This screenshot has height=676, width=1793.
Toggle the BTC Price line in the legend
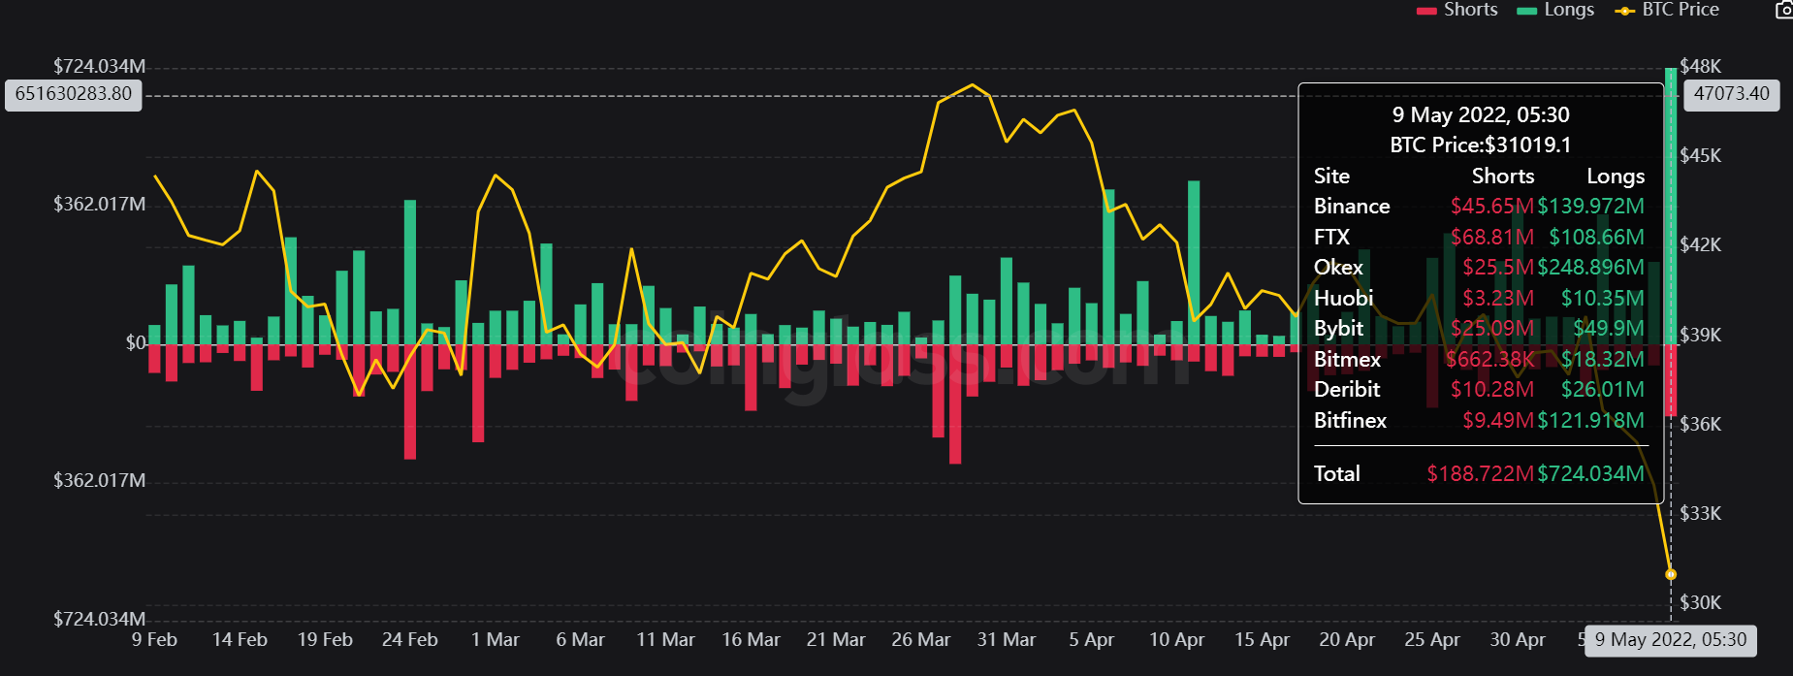(x=1667, y=10)
